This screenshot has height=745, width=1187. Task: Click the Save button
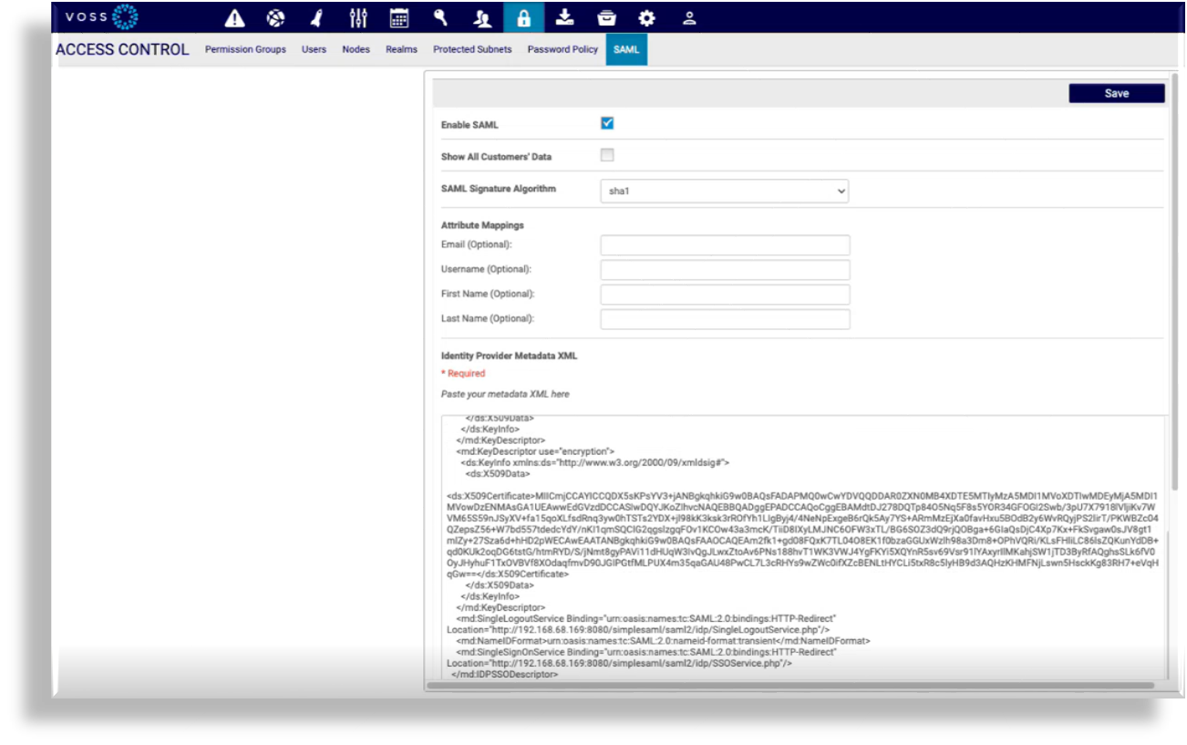tap(1116, 92)
